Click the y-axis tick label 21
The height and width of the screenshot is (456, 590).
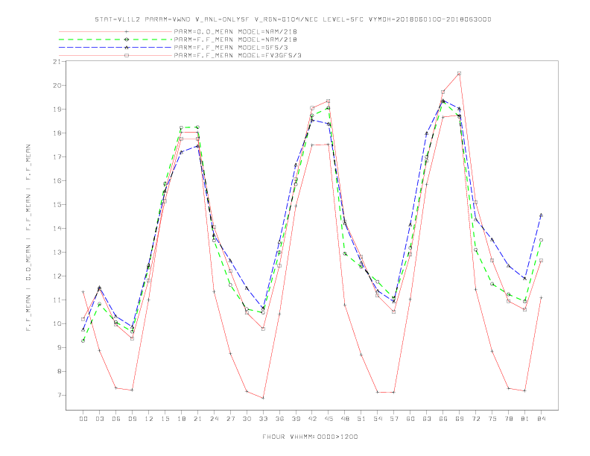(x=57, y=62)
